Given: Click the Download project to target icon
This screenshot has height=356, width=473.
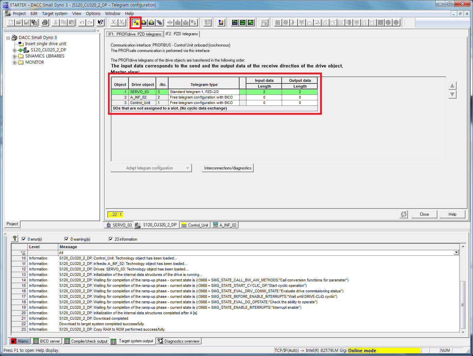Looking at the screenshot, I should pyautogui.click(x=144, y=23).
